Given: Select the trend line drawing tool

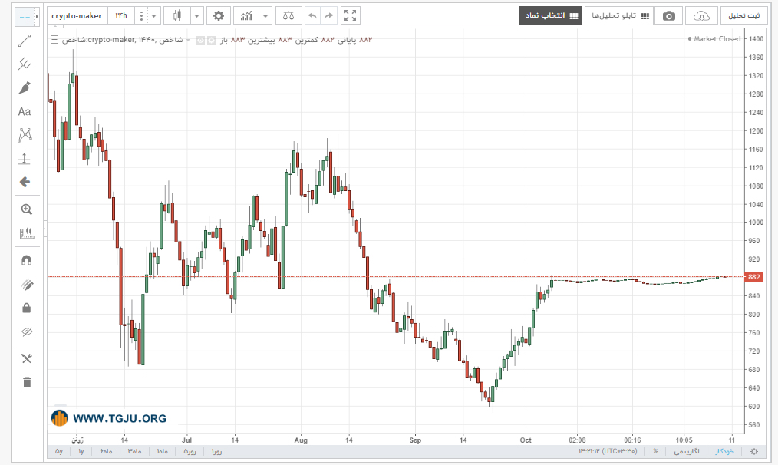Looking at the screenshot, I should click(x=25, y=41).
